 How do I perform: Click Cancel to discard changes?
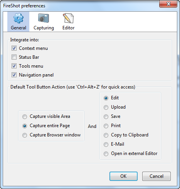156,176
